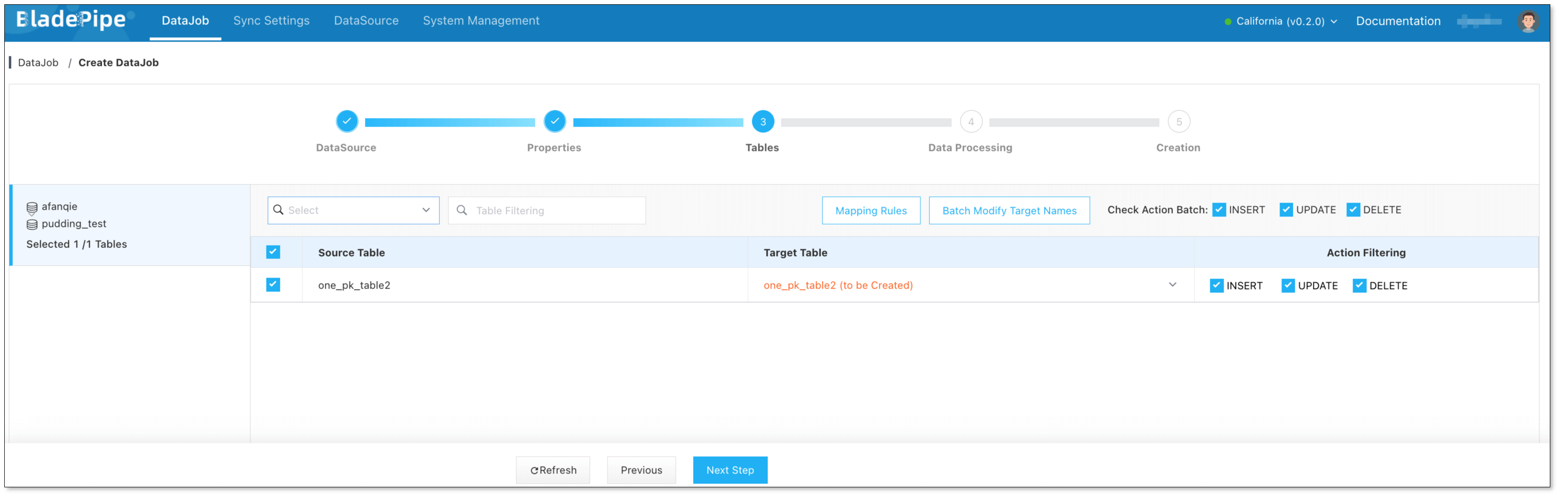Click the Next Step button

[729, 470]
